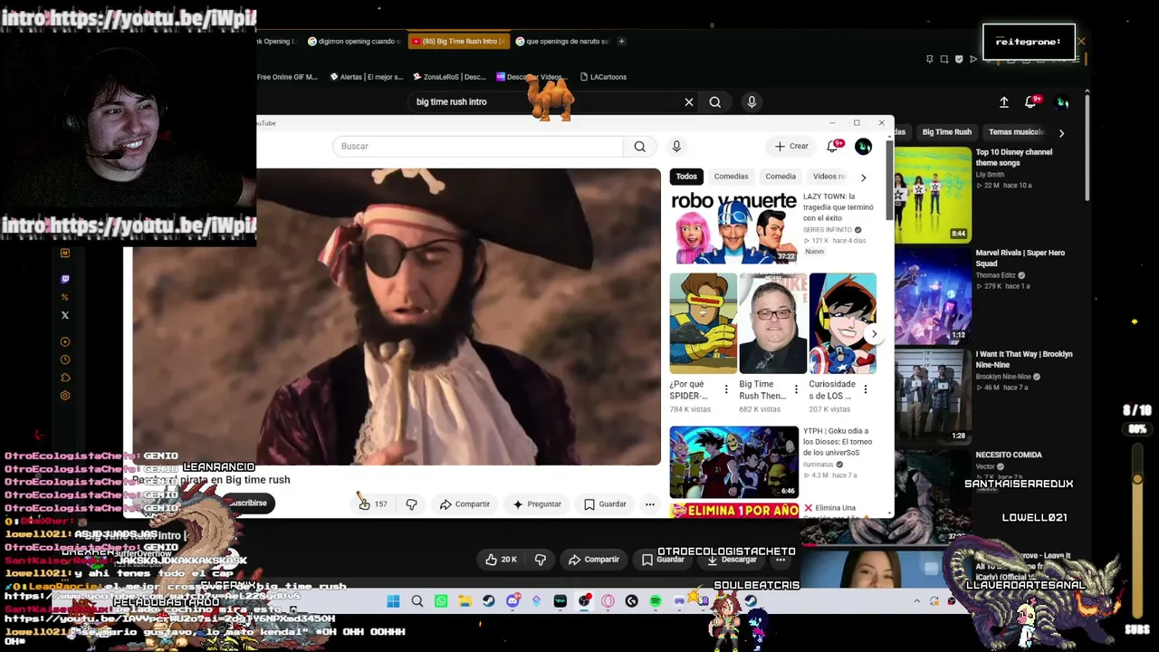Switch to the "(85) Big Time Rush Intro" tab

[x=457, y=42]
